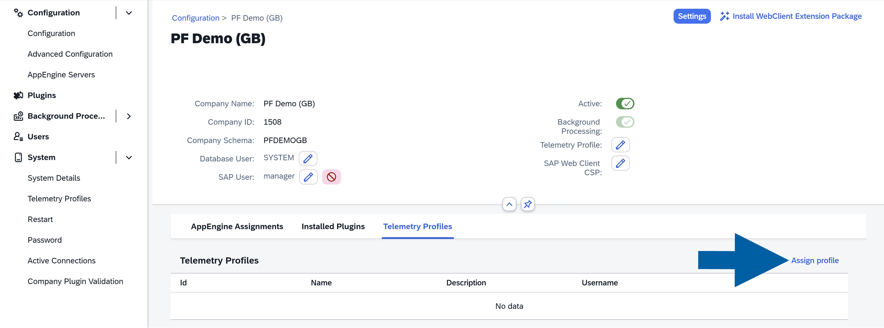Open the Users sidebar section
884x328 pixels.
pos(38,137)
